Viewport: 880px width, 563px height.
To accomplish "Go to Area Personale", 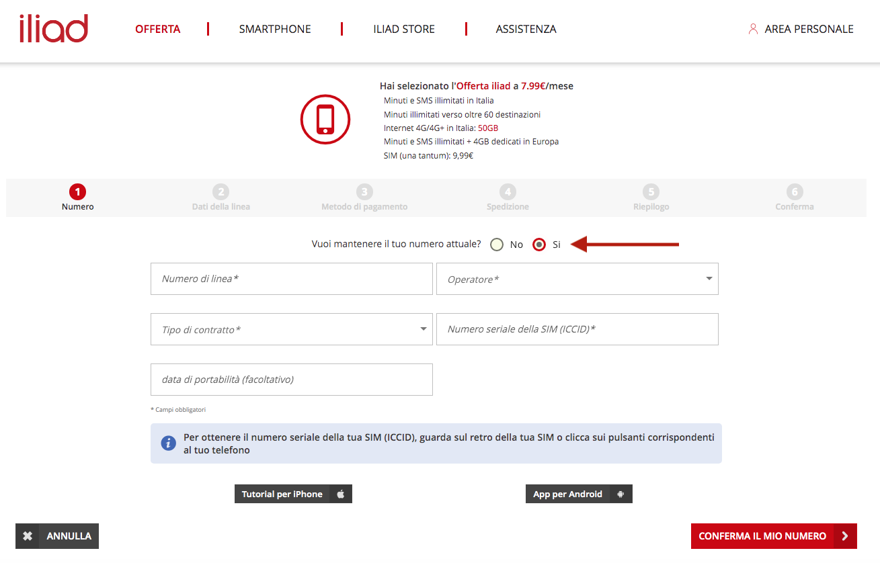I will pos(801,29).
